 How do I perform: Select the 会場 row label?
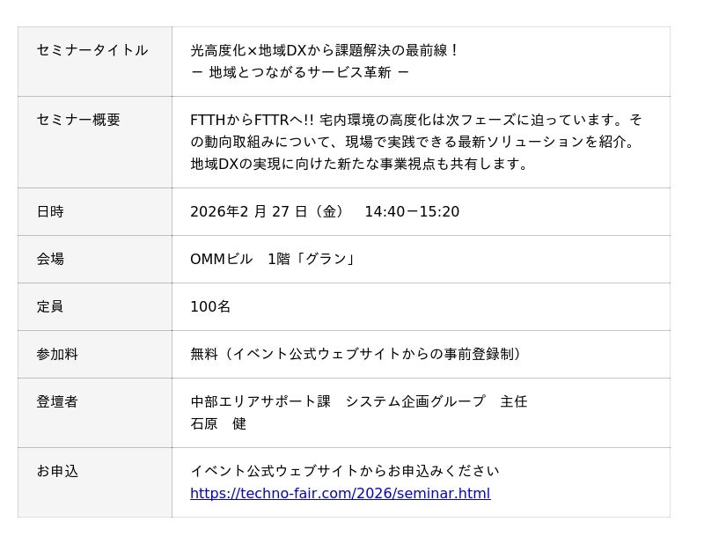[50, 259]
